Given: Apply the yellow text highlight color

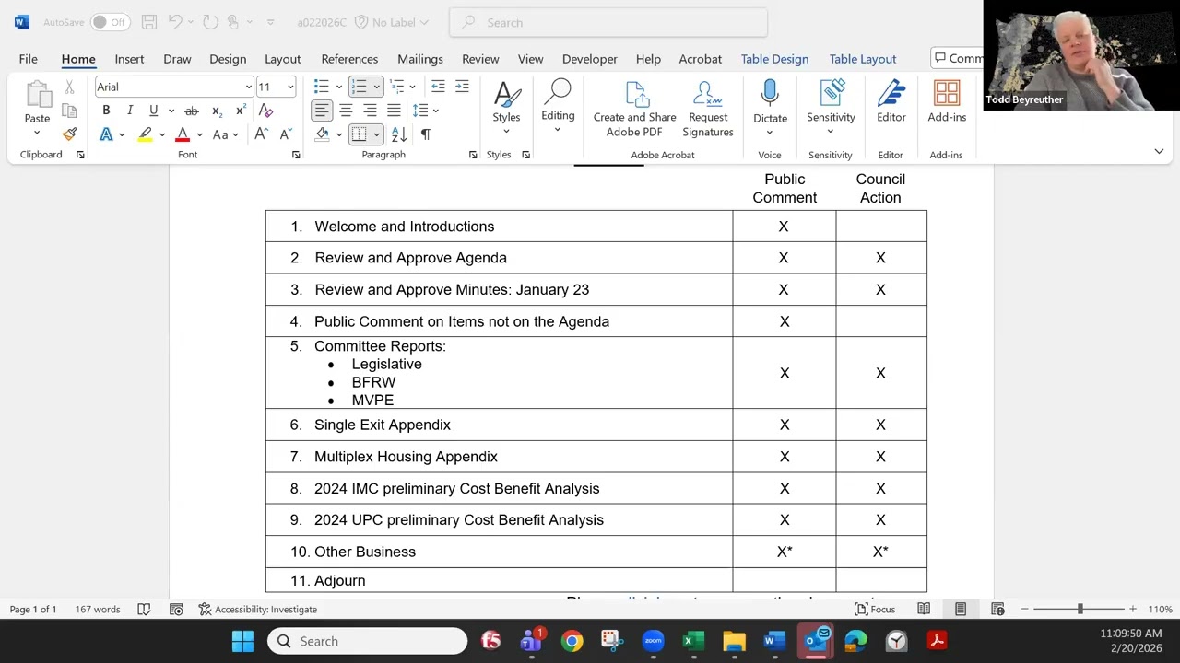Looking at the screenshot, I should click(x=145, y=134).
